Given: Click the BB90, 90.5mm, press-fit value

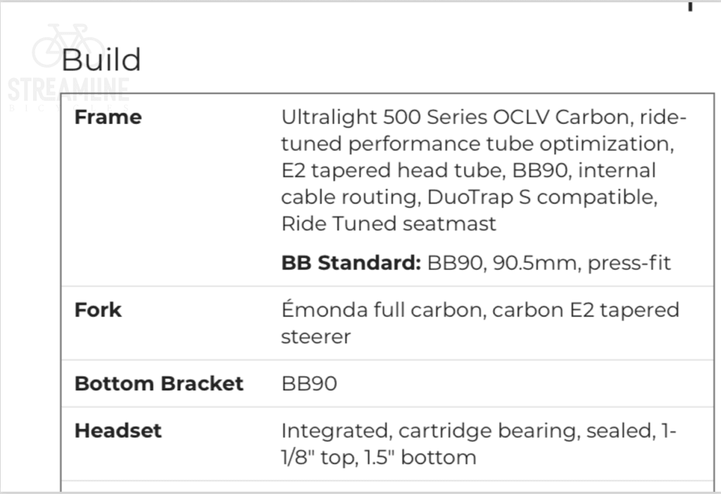Looking at the screenshot, I should point(549,263).
